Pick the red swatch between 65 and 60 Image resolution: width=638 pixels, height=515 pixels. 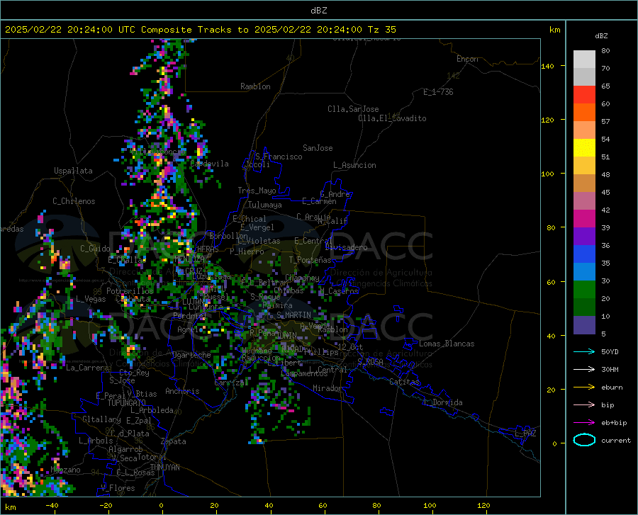click(x=584, y=95)
